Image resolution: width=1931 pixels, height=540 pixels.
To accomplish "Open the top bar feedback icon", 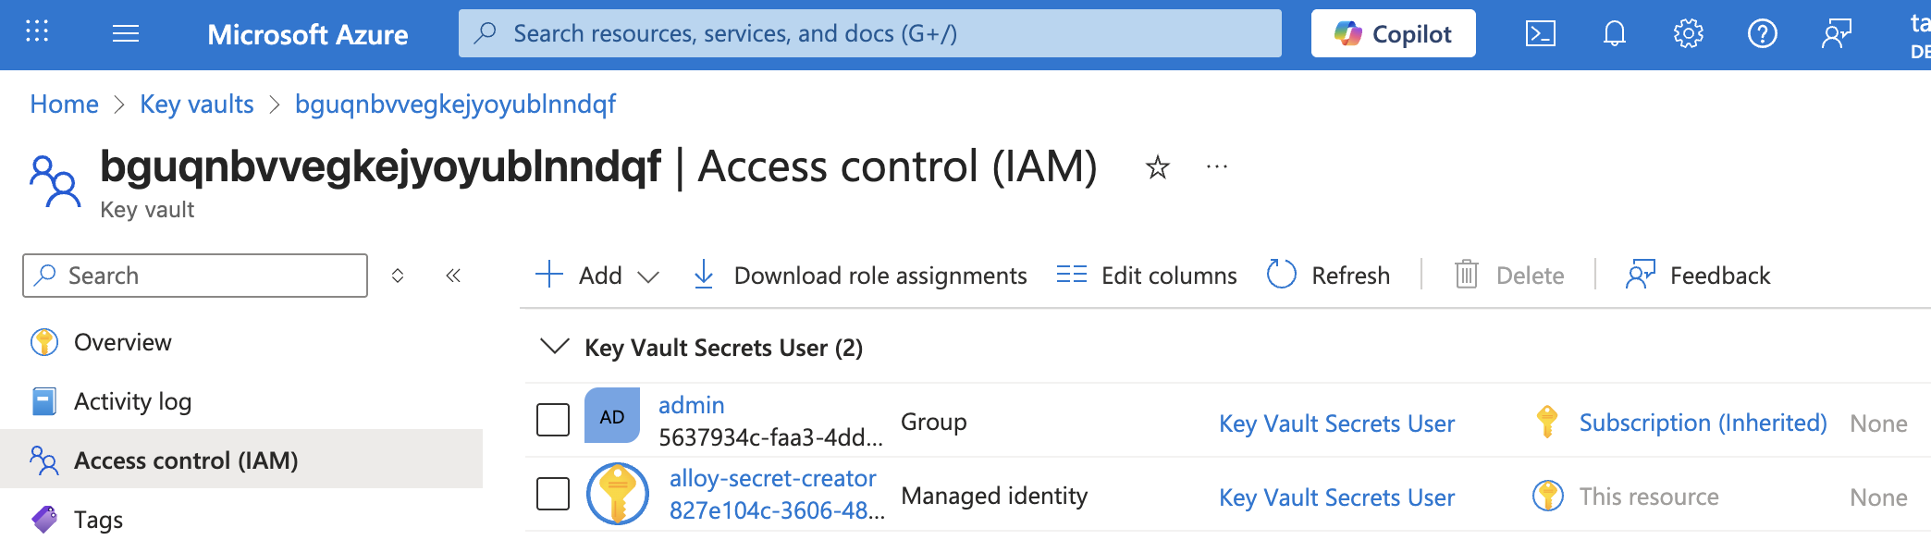I will pyautogui.click(x=1836, y=34).
